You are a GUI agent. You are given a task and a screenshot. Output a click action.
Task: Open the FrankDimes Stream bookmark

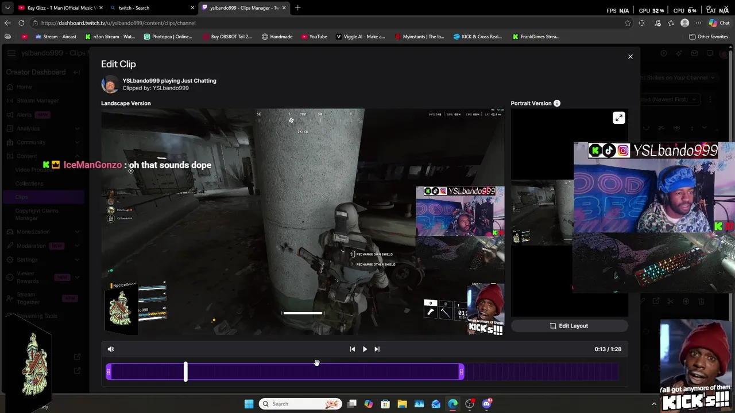pos(536,37)
